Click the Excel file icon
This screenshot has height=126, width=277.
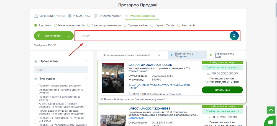coord(211,55)
